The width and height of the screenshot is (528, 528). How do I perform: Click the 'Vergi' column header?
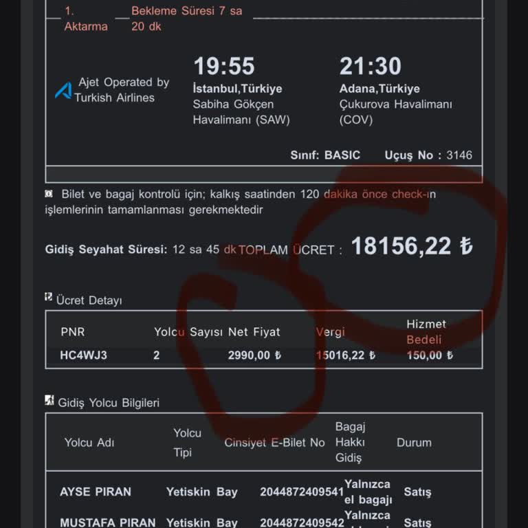(330, 332)
